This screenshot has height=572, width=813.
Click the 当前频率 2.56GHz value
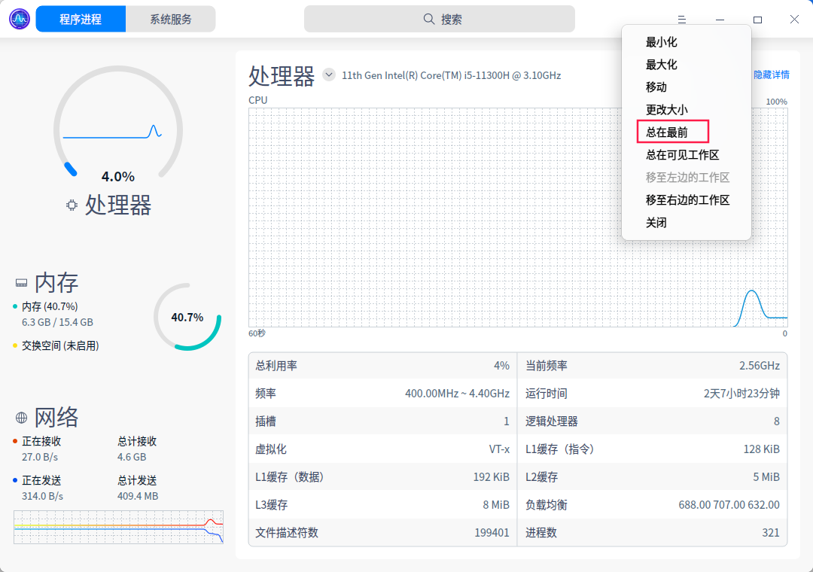(759, 366)
